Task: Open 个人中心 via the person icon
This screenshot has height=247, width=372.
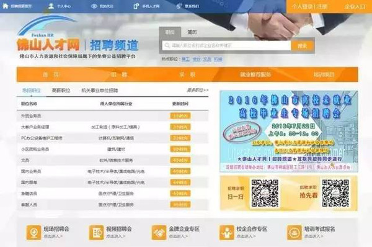Action: click(51, 6)
